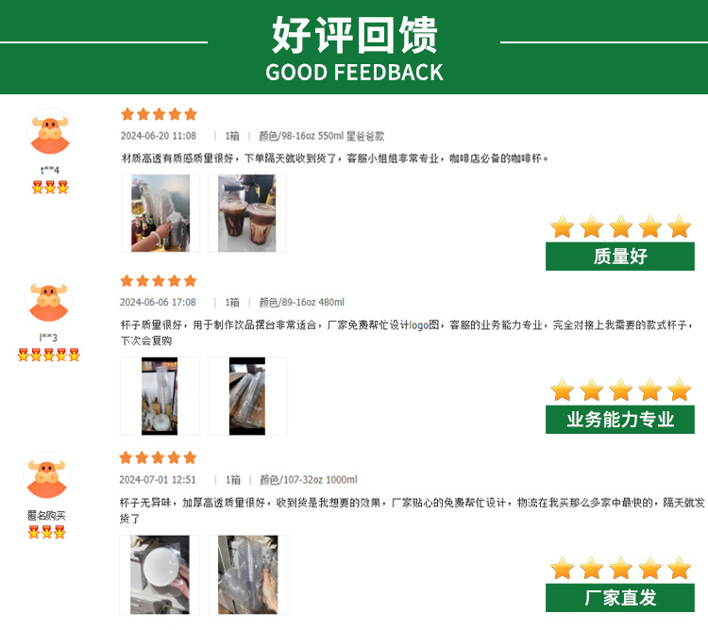Click the gold stars above the 厂家直发 label
This screenshot has height=630, width=708.
click(x=620, y=568)
